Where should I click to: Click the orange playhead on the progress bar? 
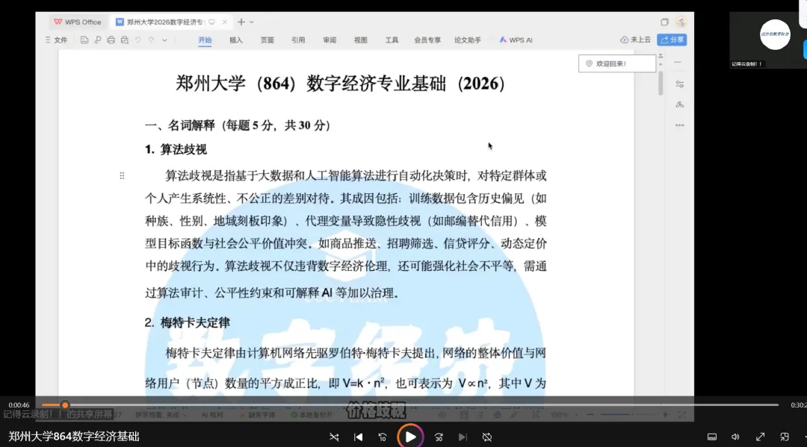coord(65,405)
